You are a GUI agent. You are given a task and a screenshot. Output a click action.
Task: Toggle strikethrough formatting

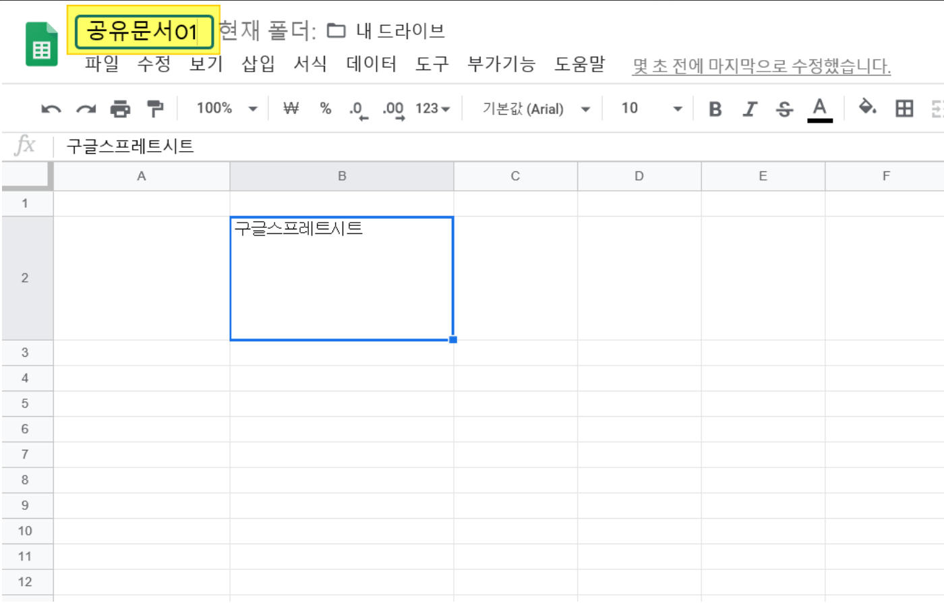[x=784, y=109]
